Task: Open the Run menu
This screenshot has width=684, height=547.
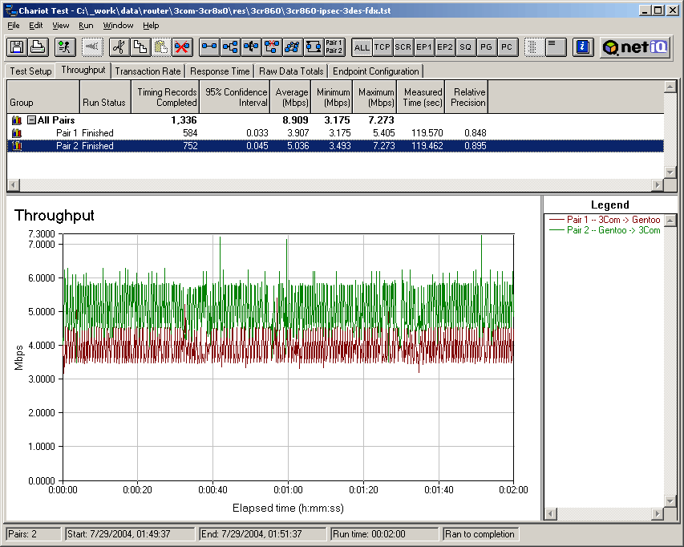Action: click(86, 26)
